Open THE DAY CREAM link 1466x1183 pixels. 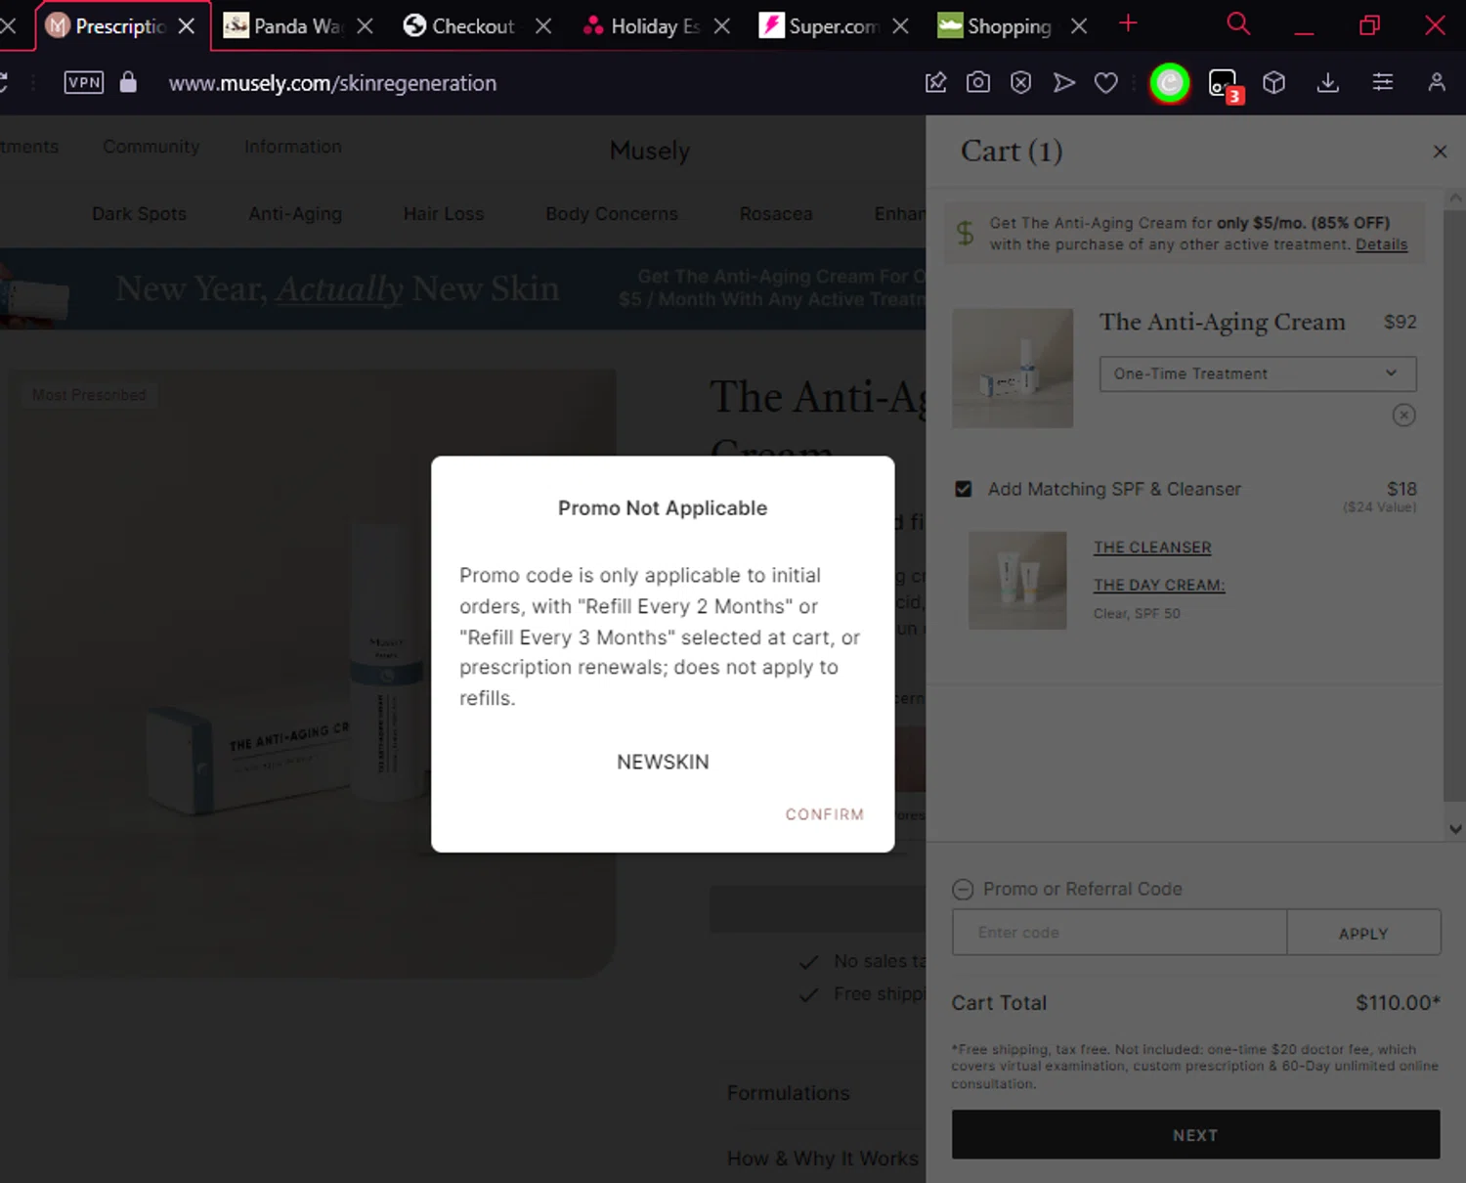(1158, 585)
